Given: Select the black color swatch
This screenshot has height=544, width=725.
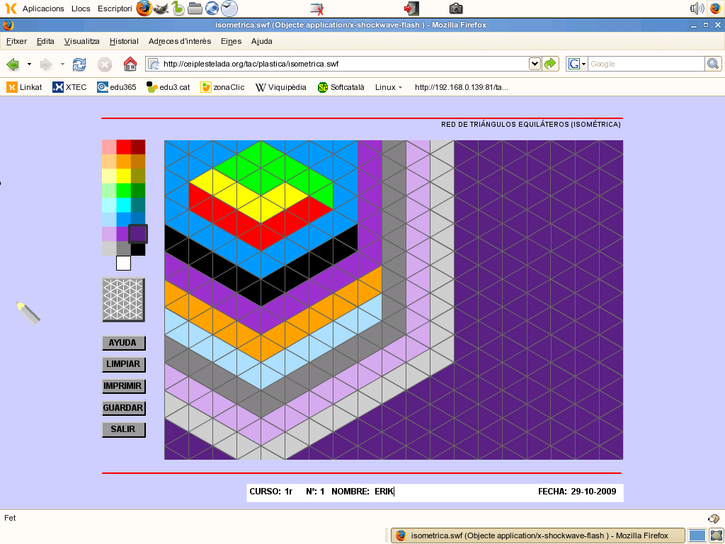Looking at the screenshot, I should click(x=138, y=249).
